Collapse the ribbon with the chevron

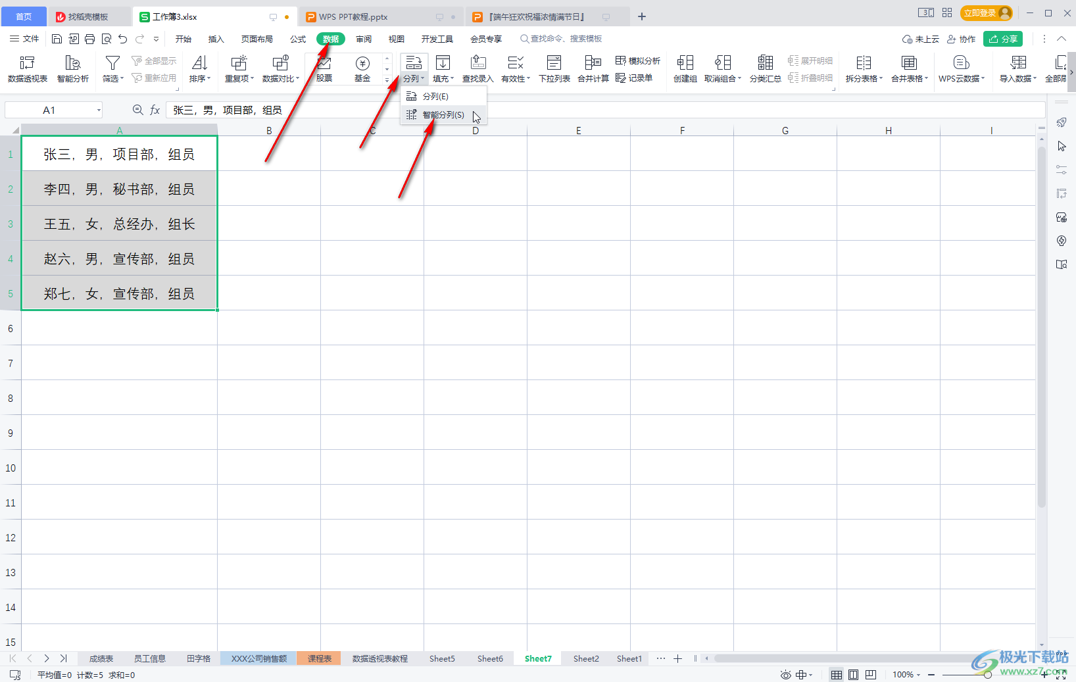tap(1062, 39)
